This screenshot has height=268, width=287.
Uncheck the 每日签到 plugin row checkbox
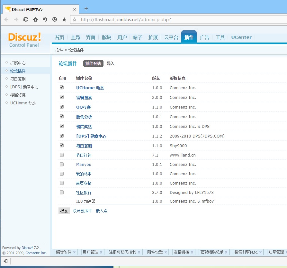pos(62,146)
